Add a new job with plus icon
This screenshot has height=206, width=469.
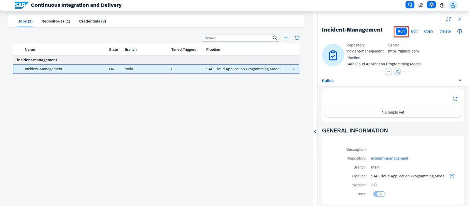286,38
